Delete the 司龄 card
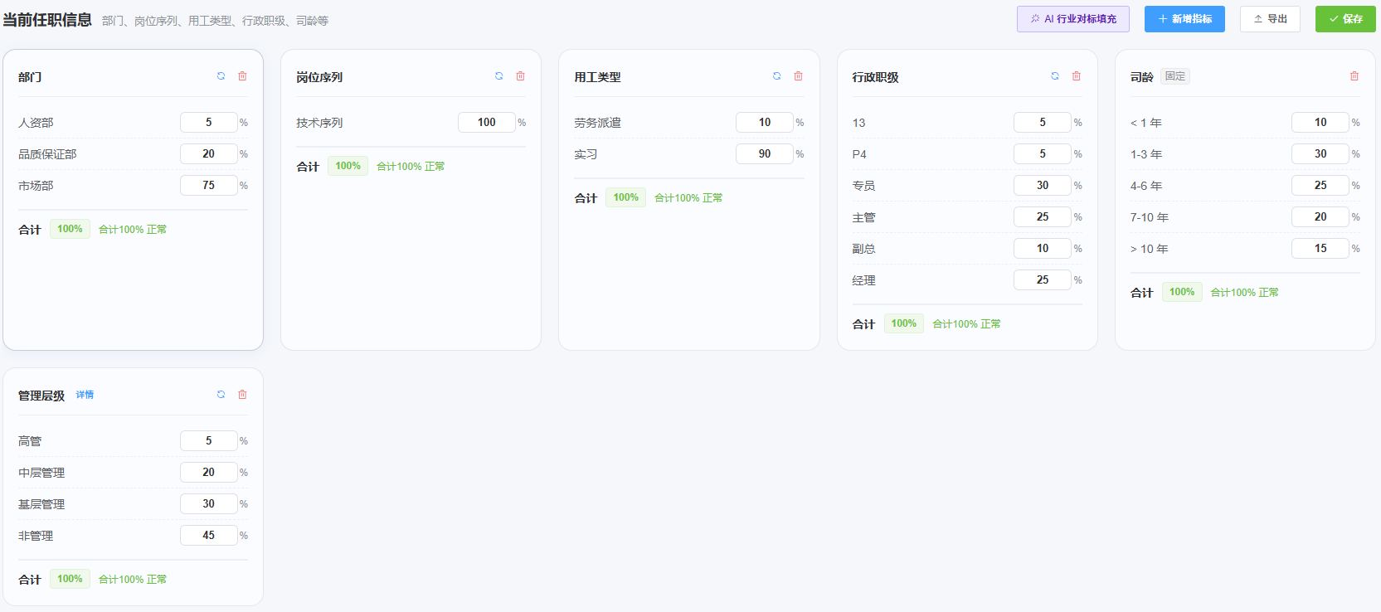The width and height of the screenshot is (1381, 612). (1354, 76)
